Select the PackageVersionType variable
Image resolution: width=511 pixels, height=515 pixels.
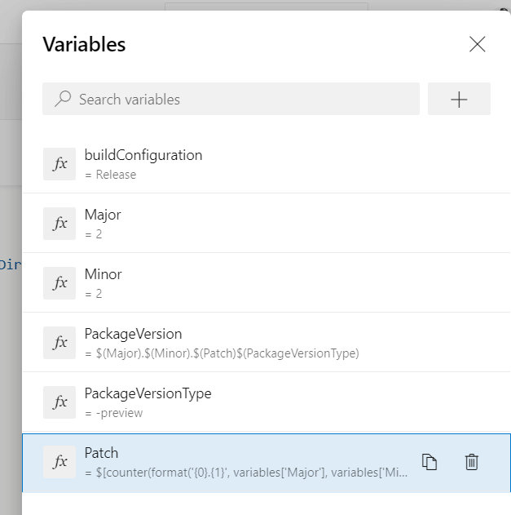148,393
